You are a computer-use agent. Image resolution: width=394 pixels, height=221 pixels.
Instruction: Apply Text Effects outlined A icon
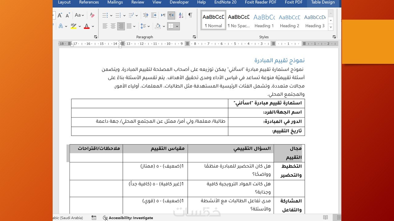tap(61, 26)
